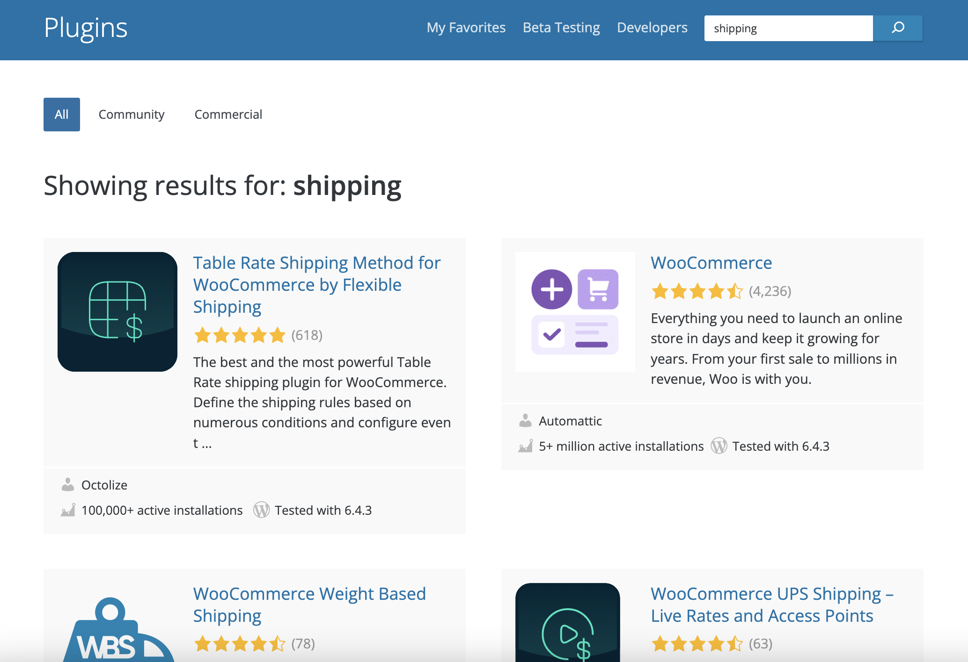Toggle the Beta Testing navigation link
This screenshot has width=968, height=662.
point(561,27)
